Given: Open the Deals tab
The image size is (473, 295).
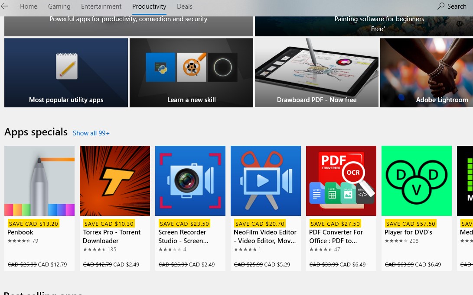Looking at the screenshot, I should click(x=184, y=6).
